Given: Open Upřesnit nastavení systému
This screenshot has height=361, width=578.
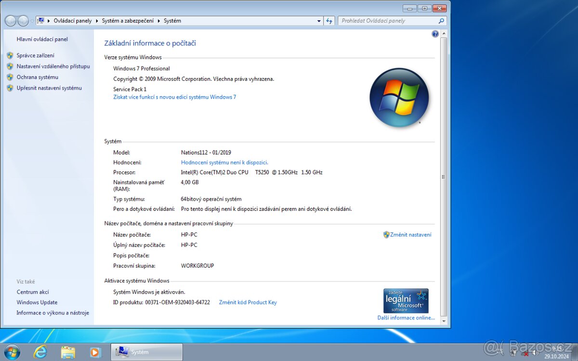Looking at the screenshot, I should pyautogui.click(x=49, y=88).
